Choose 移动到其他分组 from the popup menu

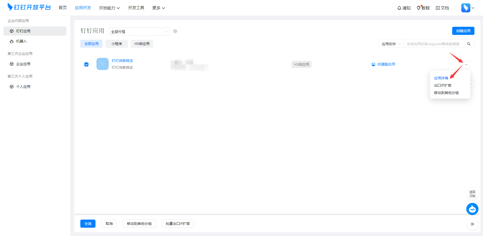coord(446,93)
